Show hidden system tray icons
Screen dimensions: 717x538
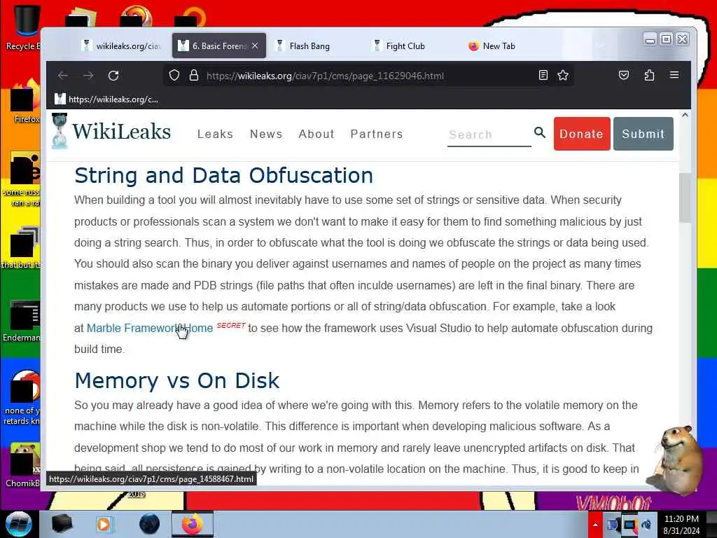tap(595, 525)
